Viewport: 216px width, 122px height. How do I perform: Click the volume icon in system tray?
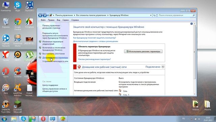point(199,119)
